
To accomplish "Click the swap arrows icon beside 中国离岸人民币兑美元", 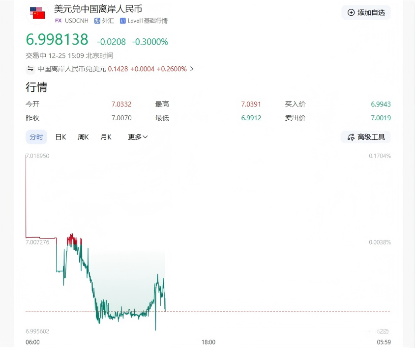I will (x=30, y=69).
